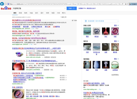137x99 pixels.
Task: Open sponsored right-column ad above www.chip-trading.com
Action: click(94, 83)
